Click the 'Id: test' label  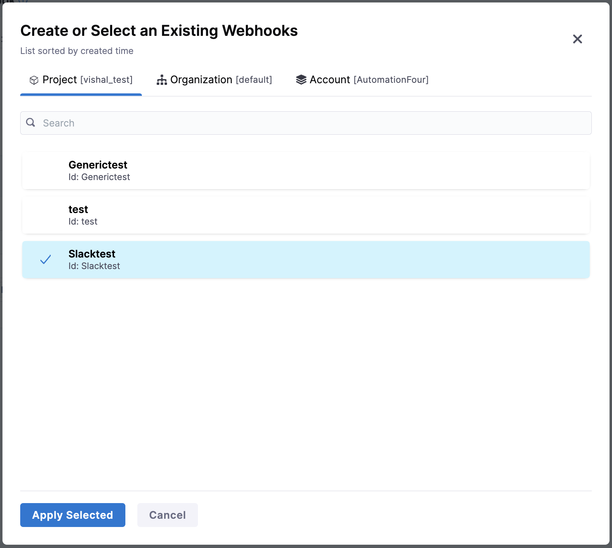click(83, 222)
